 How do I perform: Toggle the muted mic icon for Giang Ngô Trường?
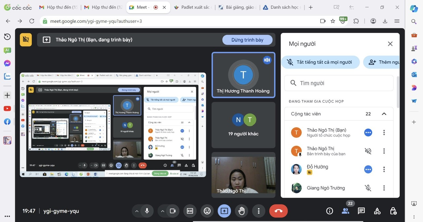click(368, 188)
